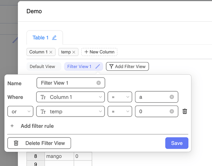The width and height of the screenshot is (212, 166).
Task: Clear the filter value '0'
Action: (x=172, y=112)
